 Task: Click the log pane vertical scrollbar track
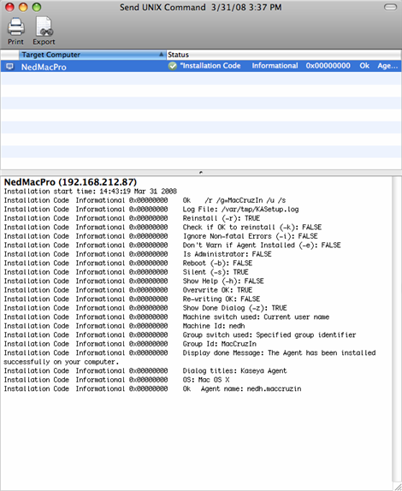tap(396, 328)
